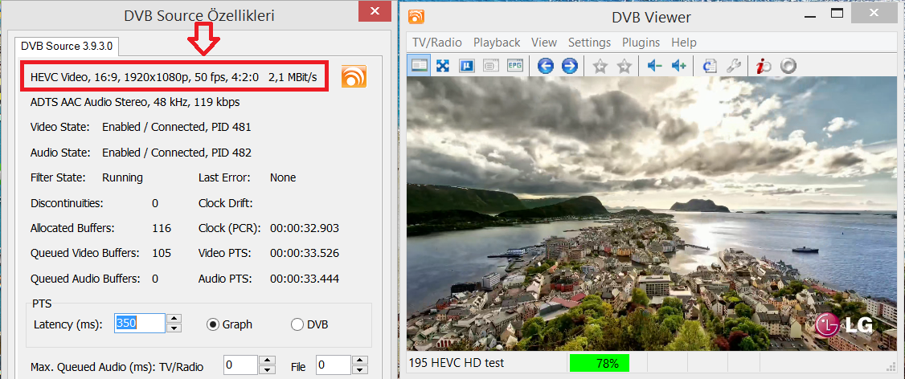Increase File max queued audio value
This screenshot has width=905, height=379.
(360, 361)
